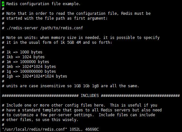The height and width of the screenshot is (132, 182).
Task: Place cursor on '1k => 1000 bytes' line
Action: [x=22, y=52]
